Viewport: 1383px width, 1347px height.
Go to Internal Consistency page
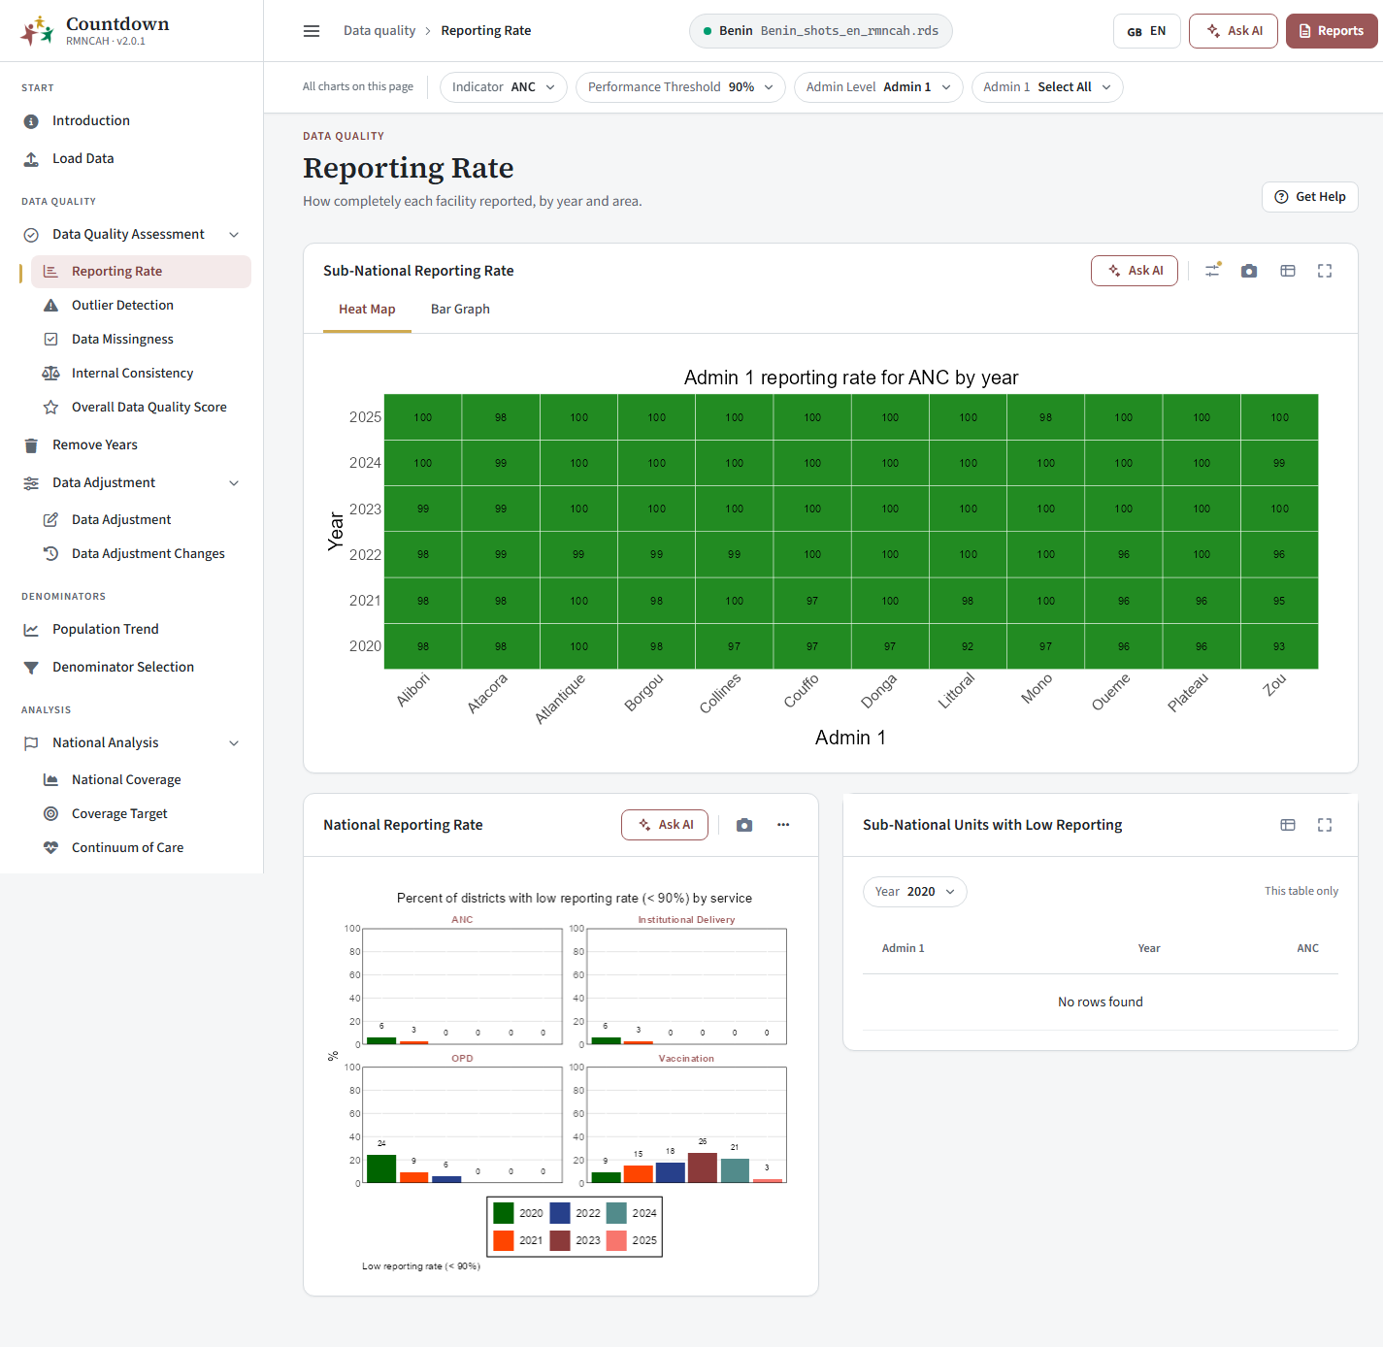[x=141, y=373]
